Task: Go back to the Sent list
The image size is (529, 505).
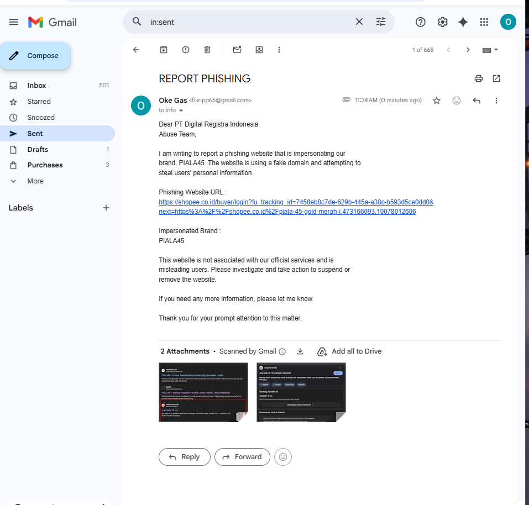Action: (x=136, y=50)
